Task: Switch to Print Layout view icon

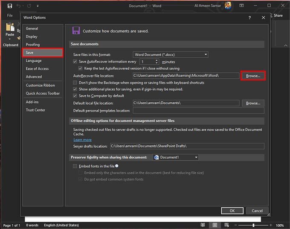Action: pos(215,225)
